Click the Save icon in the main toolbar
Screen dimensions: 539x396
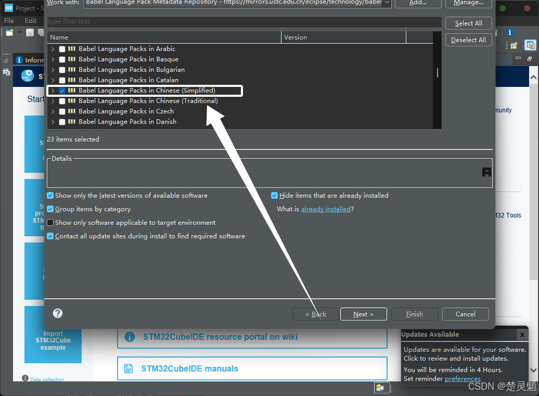(30, 33)
